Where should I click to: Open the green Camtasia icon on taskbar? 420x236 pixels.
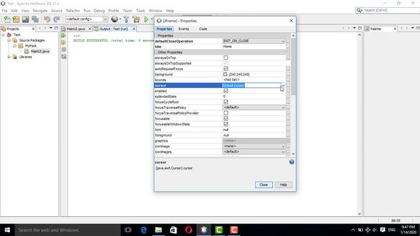point(219,230)
